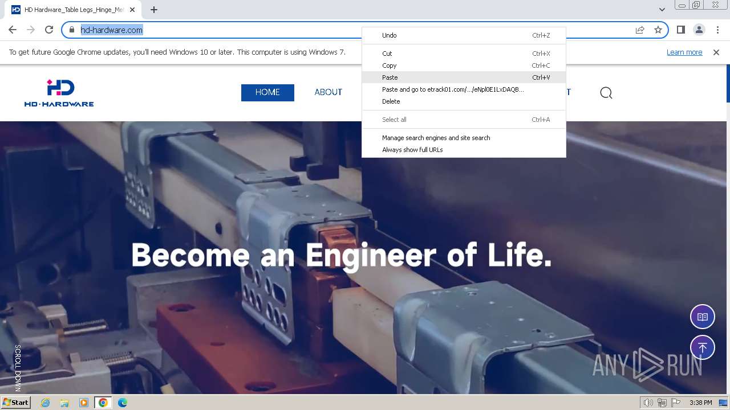
Task: Select Paste in the context menu
Action: (464, 77)
